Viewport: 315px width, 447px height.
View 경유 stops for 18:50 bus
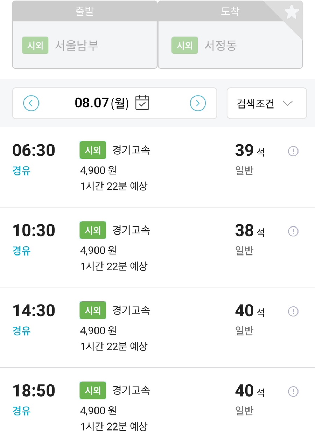coord(22,411)
